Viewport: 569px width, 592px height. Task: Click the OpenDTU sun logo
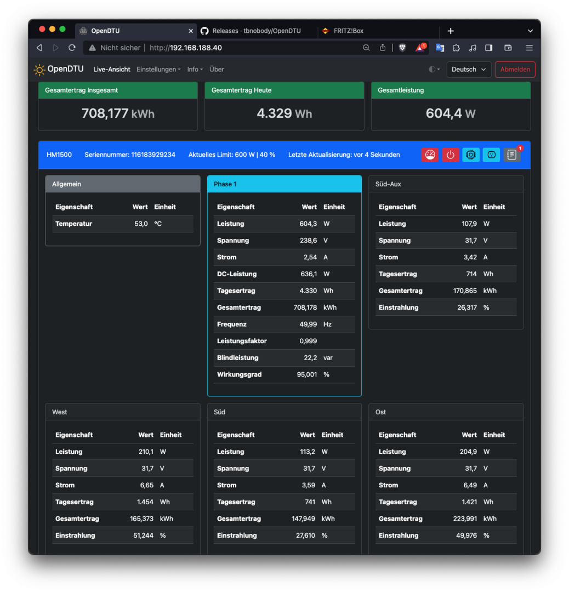click(x=39, y=70)
